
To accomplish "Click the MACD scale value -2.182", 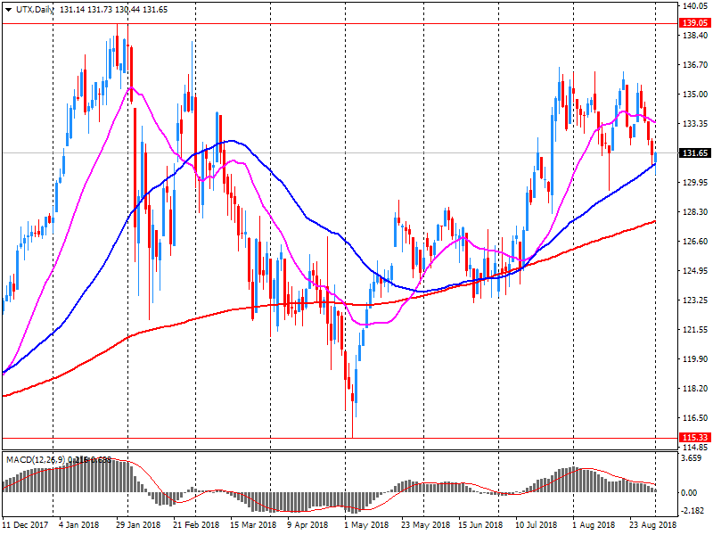I will 693,511.
